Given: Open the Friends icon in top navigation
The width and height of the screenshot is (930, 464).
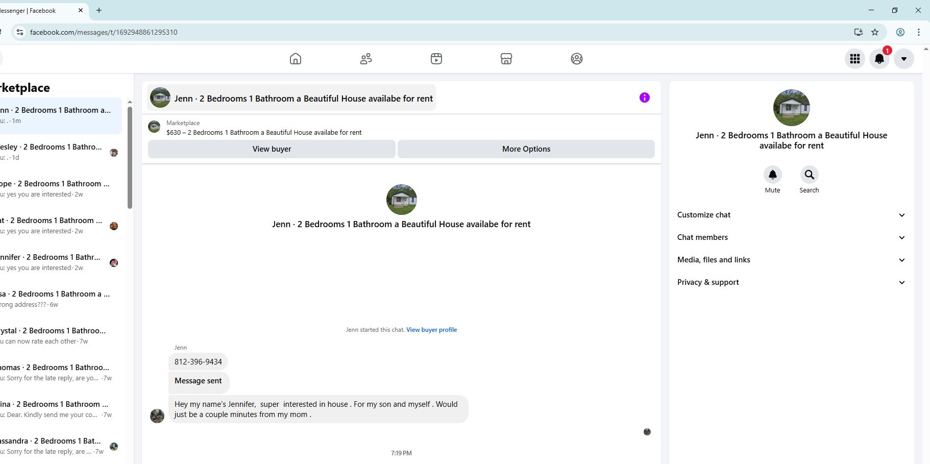Looking at the screenshot, I should (366, 59).
